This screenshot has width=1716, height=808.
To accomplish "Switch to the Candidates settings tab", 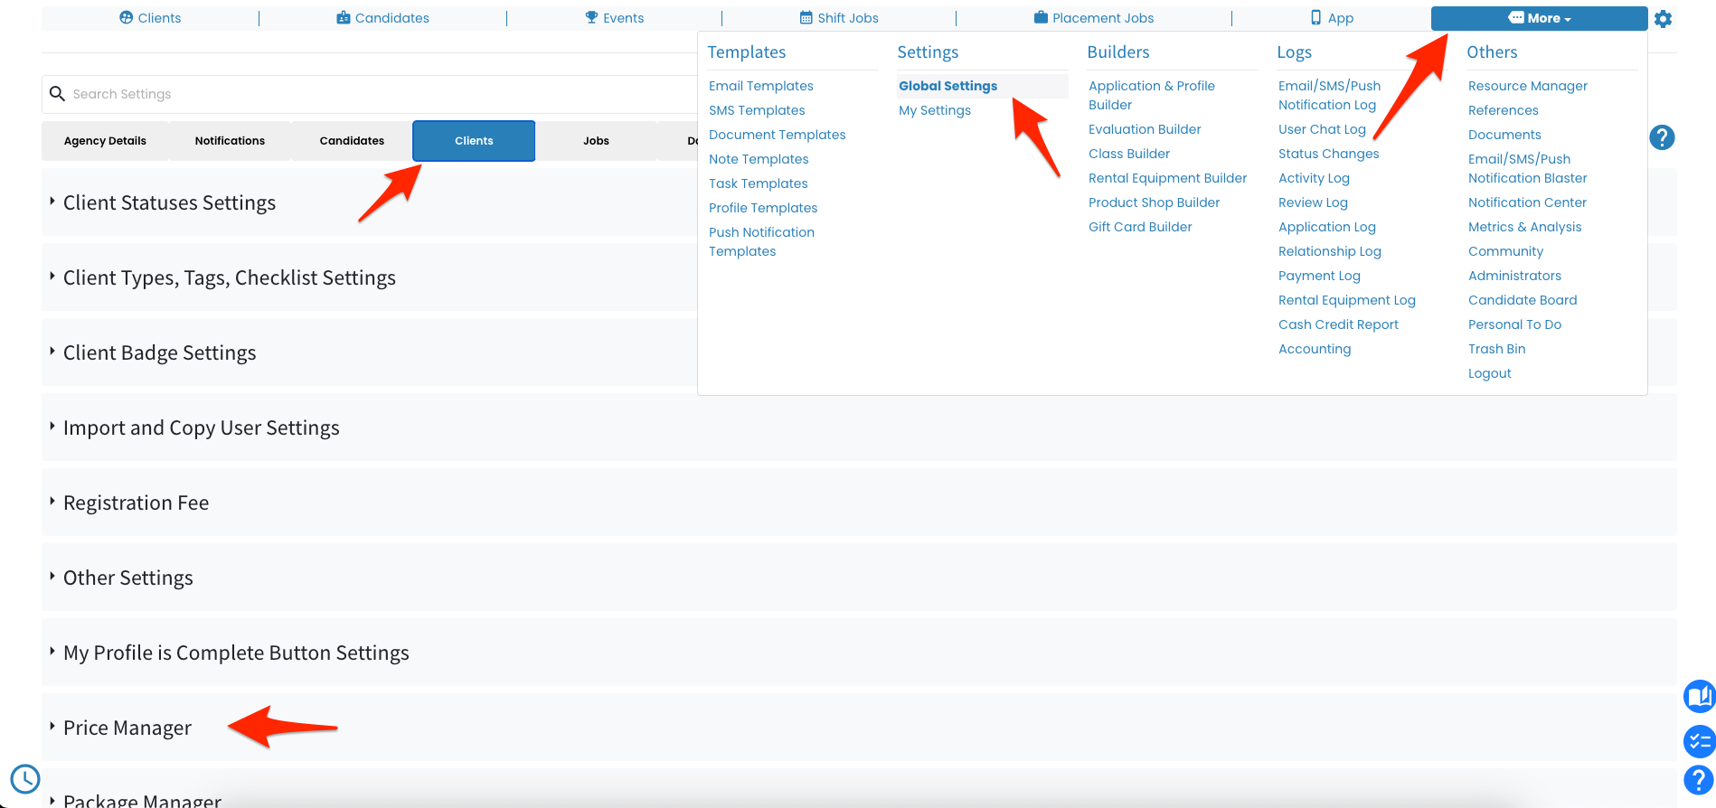I will (x=352, y=141).
